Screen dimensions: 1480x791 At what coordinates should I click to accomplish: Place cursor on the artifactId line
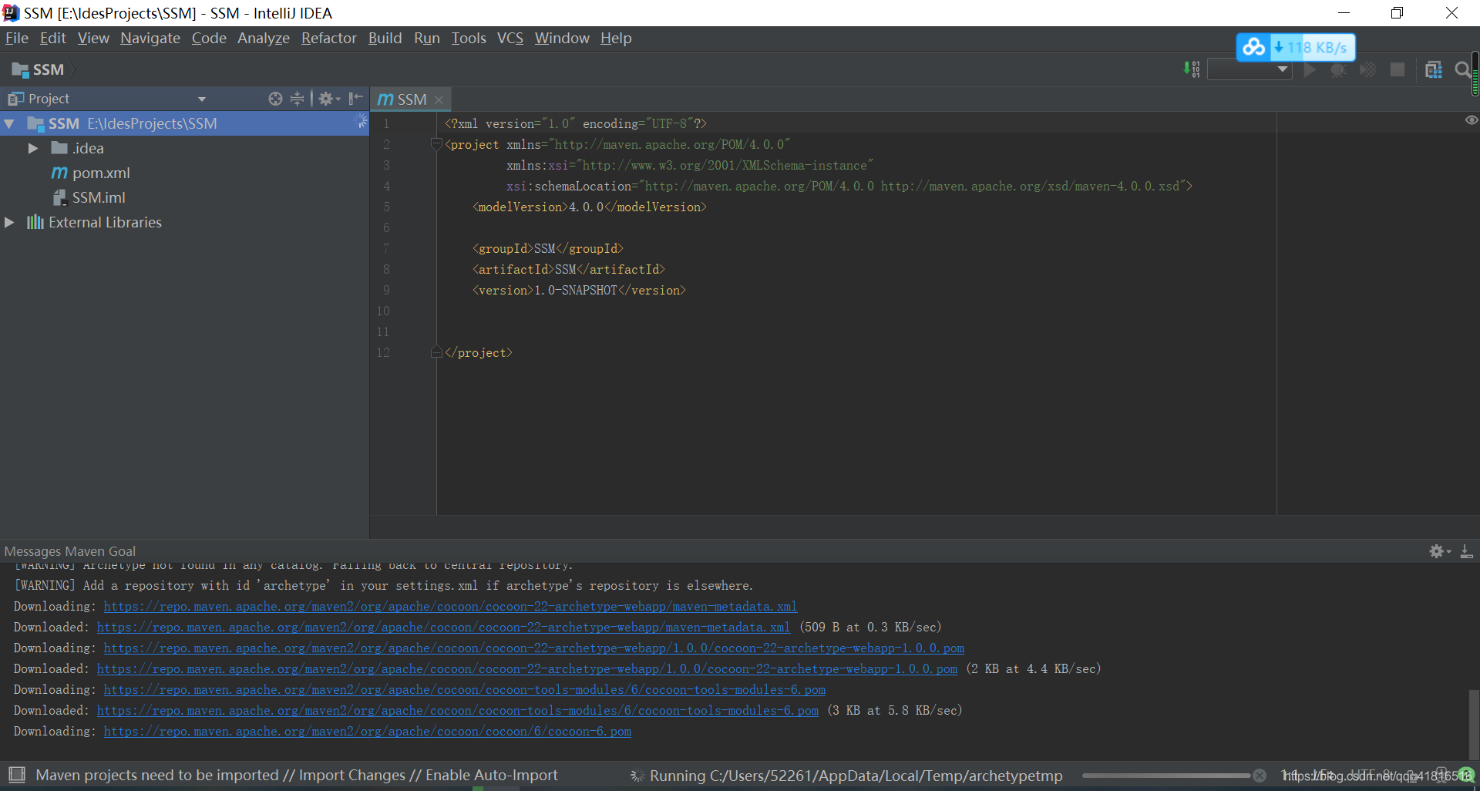(568, 269)
